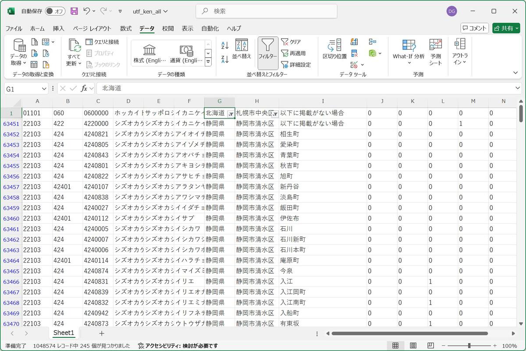Click the DG account avatar
The width and height of the screenshot is (526, 351).
451,11
